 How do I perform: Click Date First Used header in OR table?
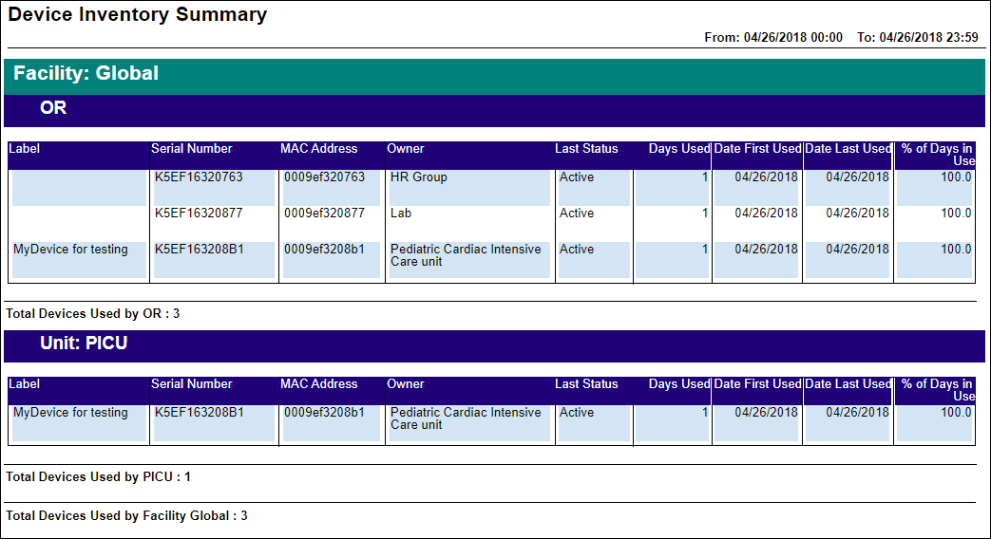[758, 148]
